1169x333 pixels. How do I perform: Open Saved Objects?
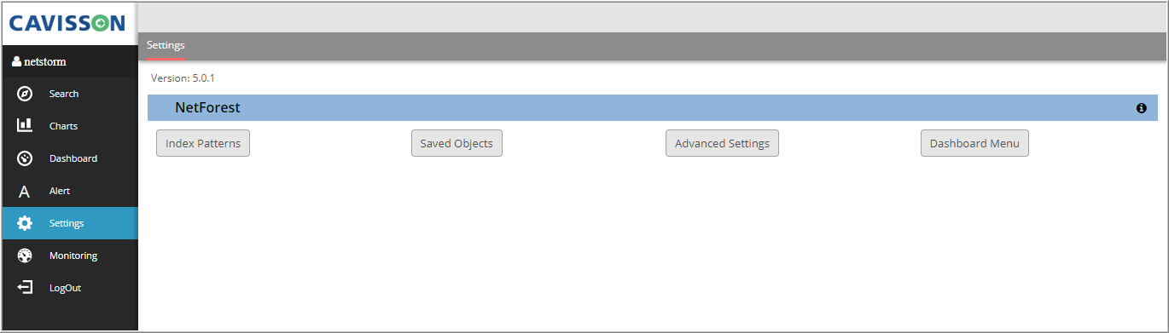point(457,143)
